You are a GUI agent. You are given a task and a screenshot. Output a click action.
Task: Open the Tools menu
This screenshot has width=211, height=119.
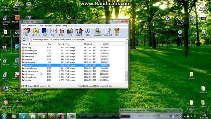[41, 25]
